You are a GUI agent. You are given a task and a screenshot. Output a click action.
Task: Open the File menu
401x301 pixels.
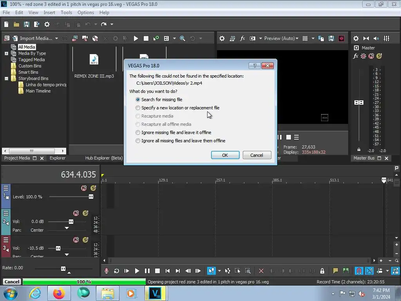tap(6, 13)
